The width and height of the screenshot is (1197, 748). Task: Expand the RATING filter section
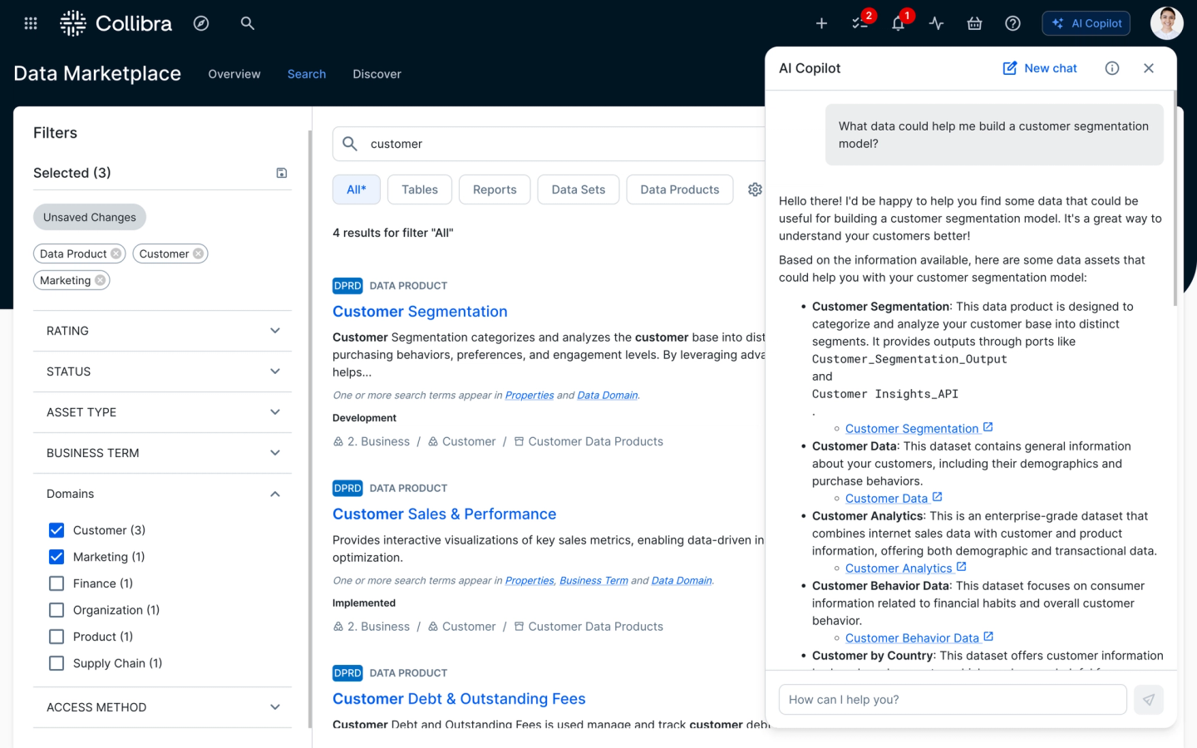click(x=162, y=331)
